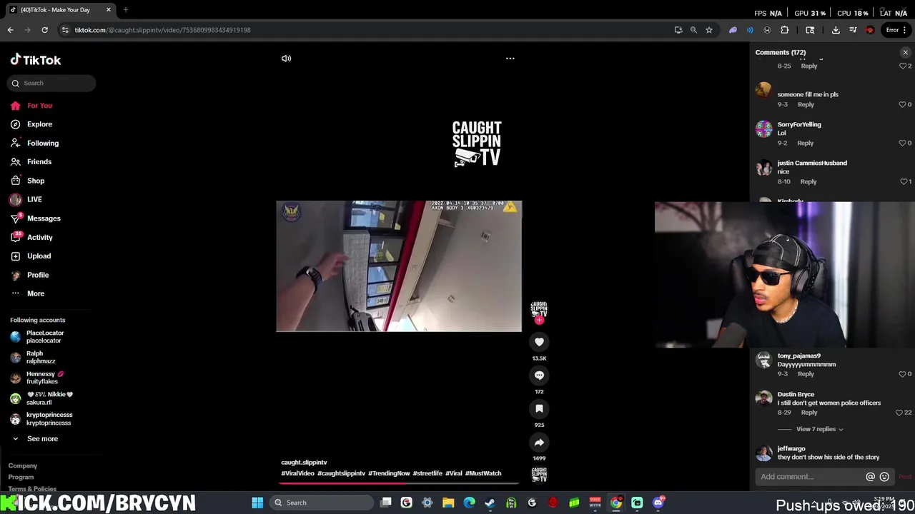Like the comment by Dustin Bryce

click(x=899, y=413)
